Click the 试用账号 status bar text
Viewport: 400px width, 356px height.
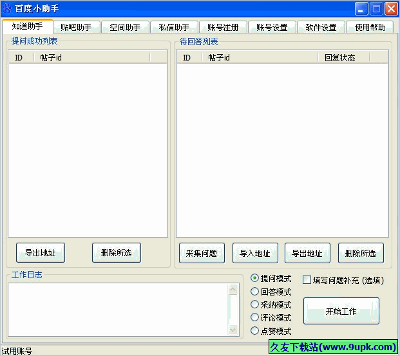pyautogui.click(x=17, y=351)
